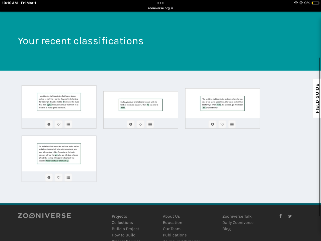Open the Collections footer link
This screenshot has height=241, width=321.
[122, 223]
